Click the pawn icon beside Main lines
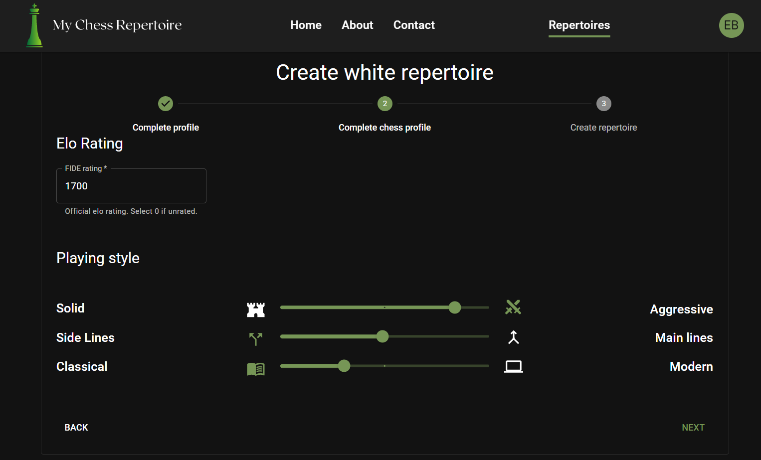Screen dimensions: 761x460 [x=513, y=337]
